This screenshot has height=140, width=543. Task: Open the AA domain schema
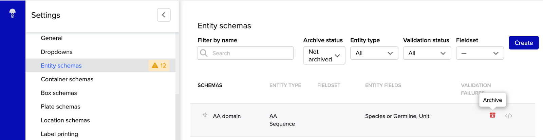(x=227, y=116)
